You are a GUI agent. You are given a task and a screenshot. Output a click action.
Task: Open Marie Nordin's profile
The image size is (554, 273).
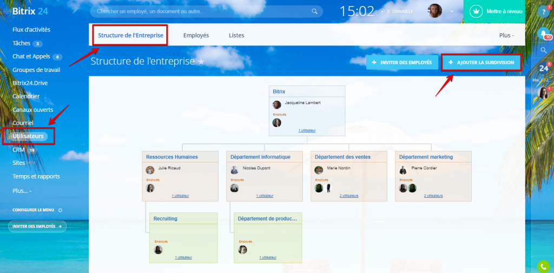pyautogui.click(x=339, y=168)
